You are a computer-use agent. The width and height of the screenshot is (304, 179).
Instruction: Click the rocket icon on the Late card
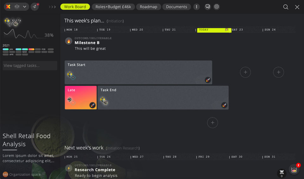(92, 105)
